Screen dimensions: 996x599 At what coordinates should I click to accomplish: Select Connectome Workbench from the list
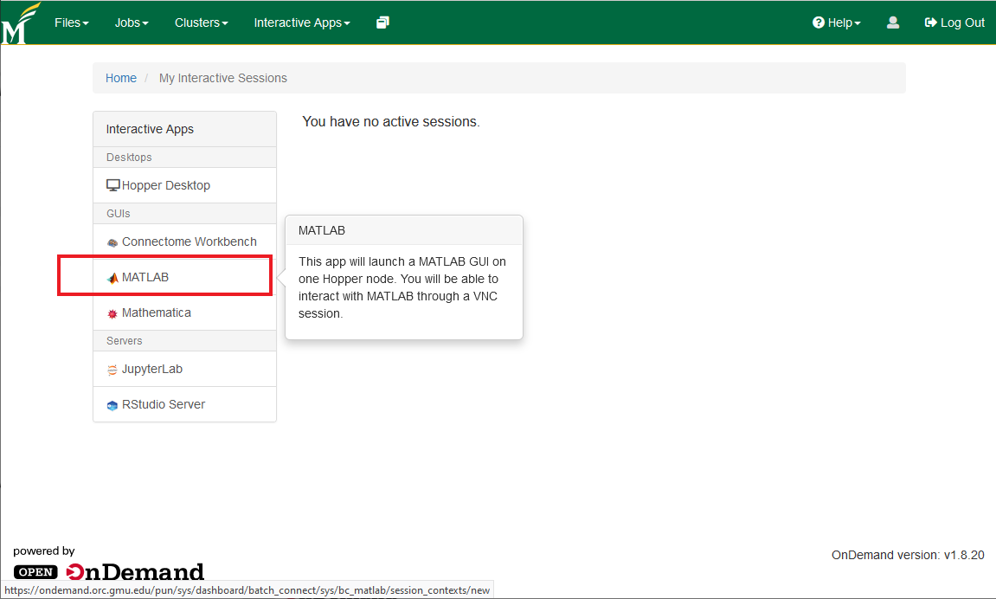(x=185, y=242)
